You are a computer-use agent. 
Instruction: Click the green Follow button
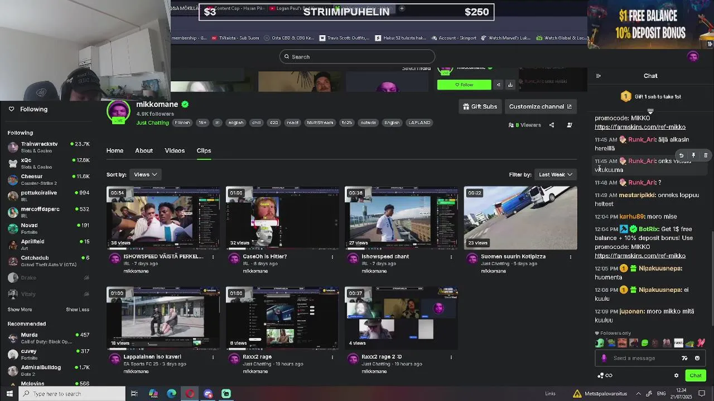[x=464, y=85]
